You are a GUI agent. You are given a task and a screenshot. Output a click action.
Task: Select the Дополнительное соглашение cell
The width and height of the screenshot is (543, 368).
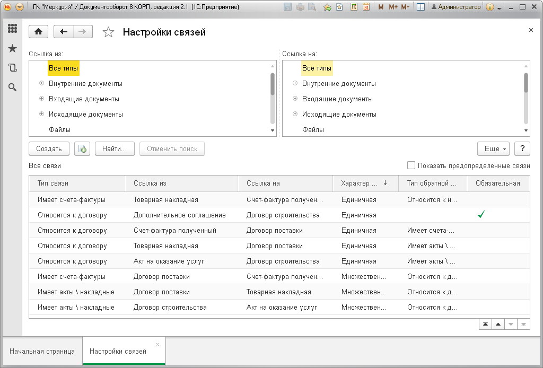[181, 215]
